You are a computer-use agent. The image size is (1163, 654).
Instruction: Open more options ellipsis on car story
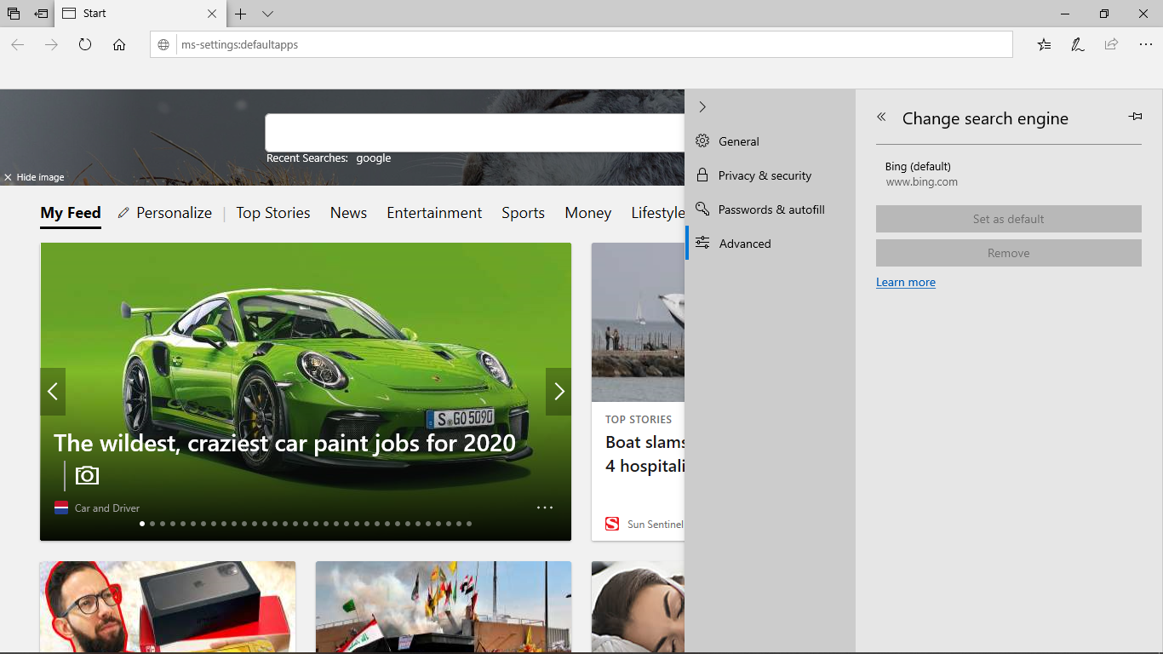tap(545, 508)
